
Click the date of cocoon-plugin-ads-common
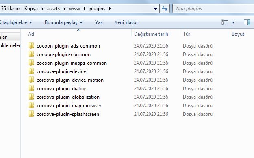pyautogui.click(x=151, y=46)
